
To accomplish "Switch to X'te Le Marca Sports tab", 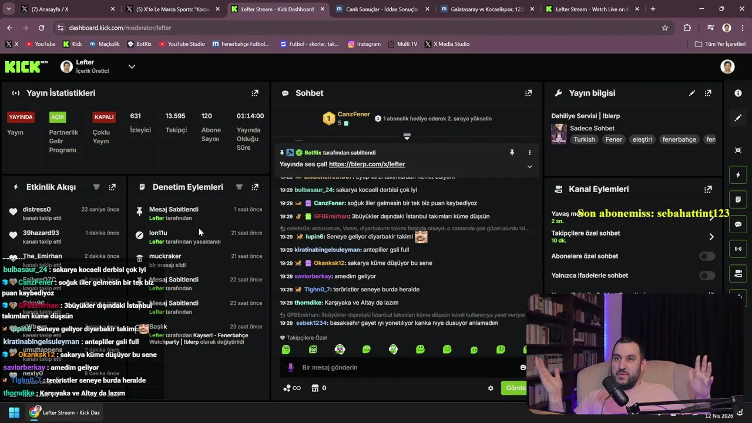I will tap(172, 9).
